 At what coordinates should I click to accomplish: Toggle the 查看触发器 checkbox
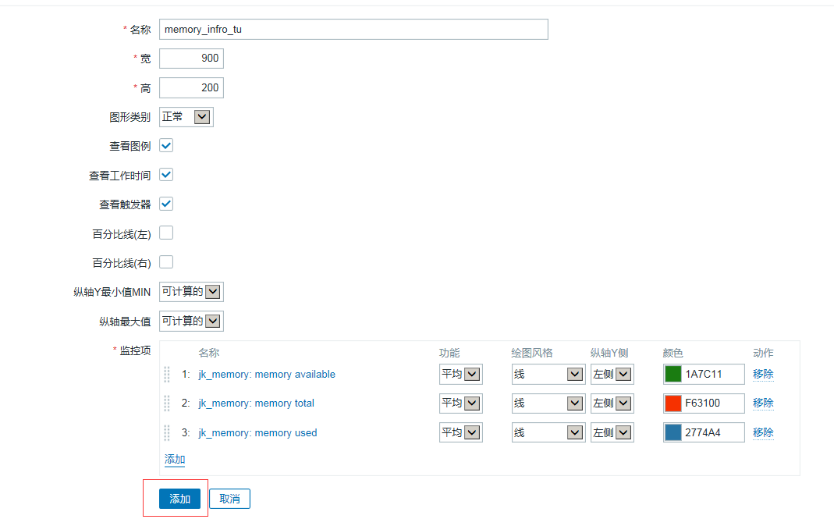[166, 204]
